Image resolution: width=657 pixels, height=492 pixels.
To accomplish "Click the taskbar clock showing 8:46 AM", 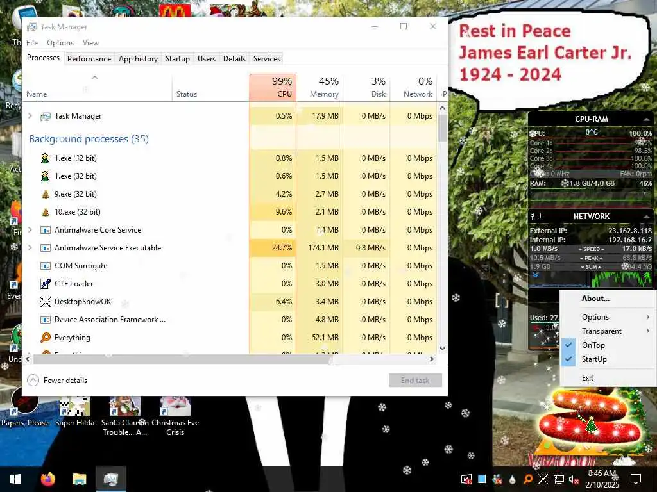I will pos(602,479).
